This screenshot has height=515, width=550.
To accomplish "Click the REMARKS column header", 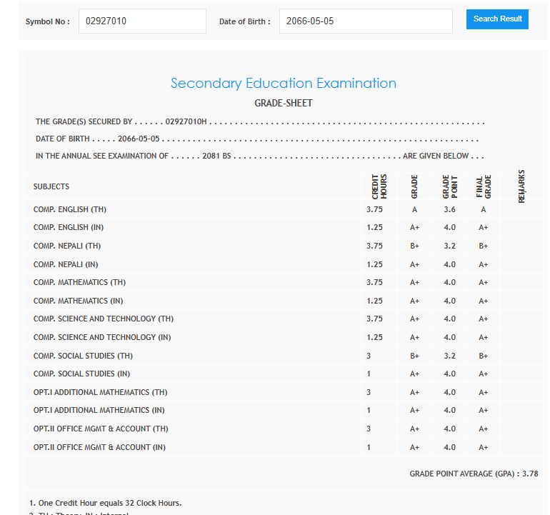I will click(x=521, y=186).
